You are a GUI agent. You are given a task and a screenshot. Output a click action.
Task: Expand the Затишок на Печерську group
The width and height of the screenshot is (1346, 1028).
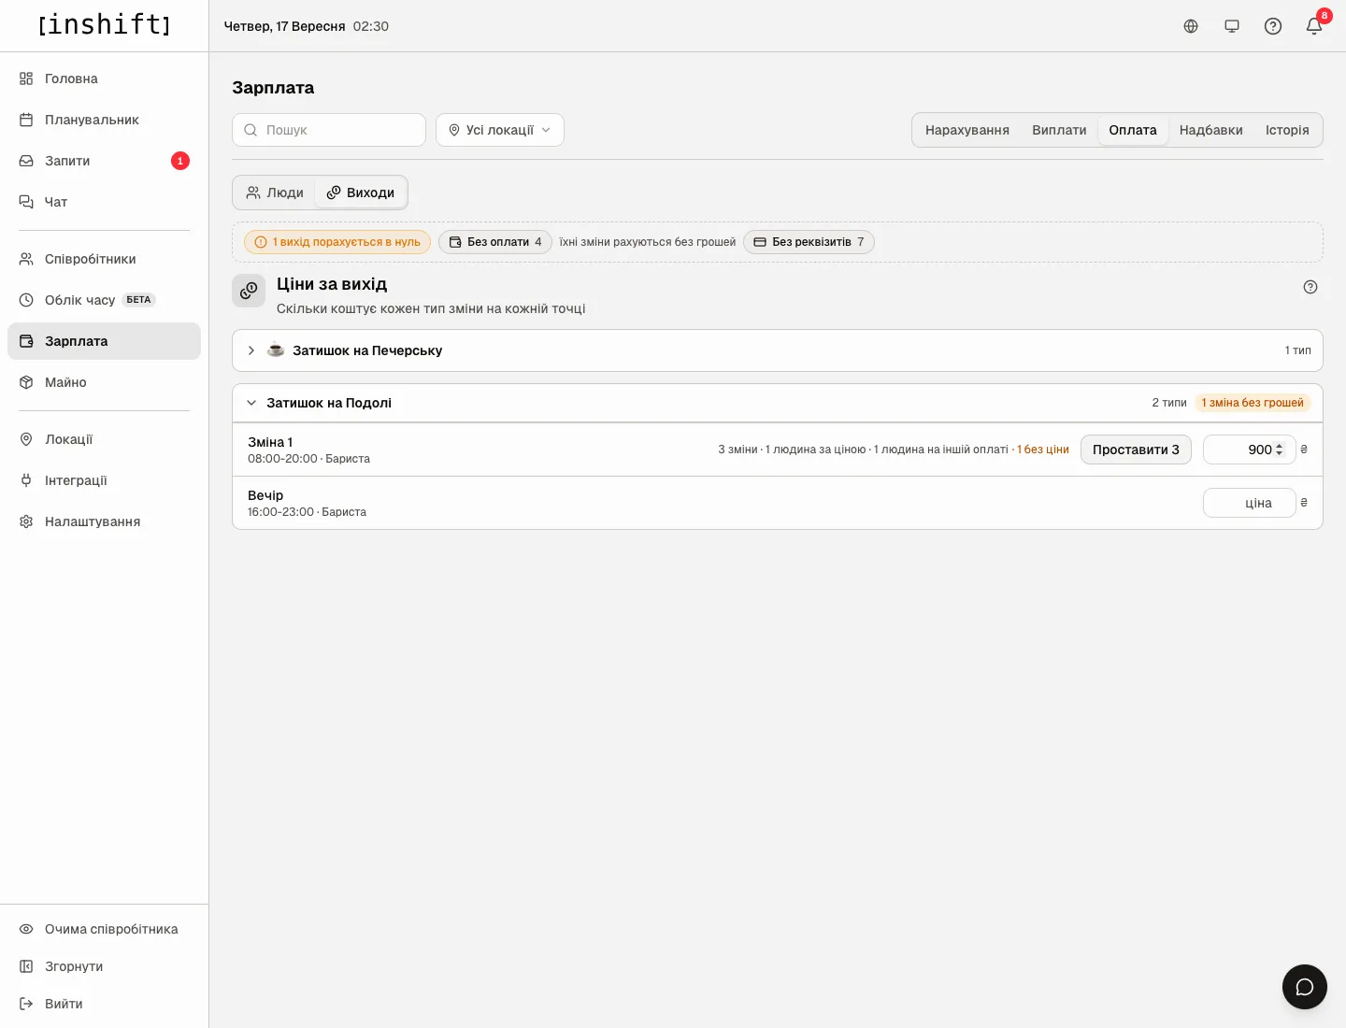(x=778, y=350)
